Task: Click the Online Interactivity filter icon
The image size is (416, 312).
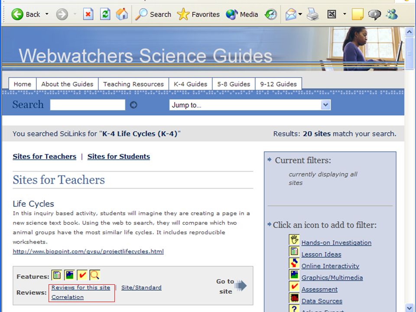Action: click(x=294, y=263)
